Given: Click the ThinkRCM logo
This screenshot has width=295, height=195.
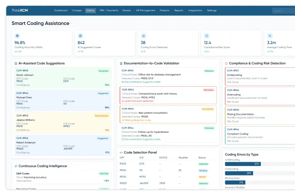Looking at the screenshot, I should pyautogui.click(x=20, y=10).
